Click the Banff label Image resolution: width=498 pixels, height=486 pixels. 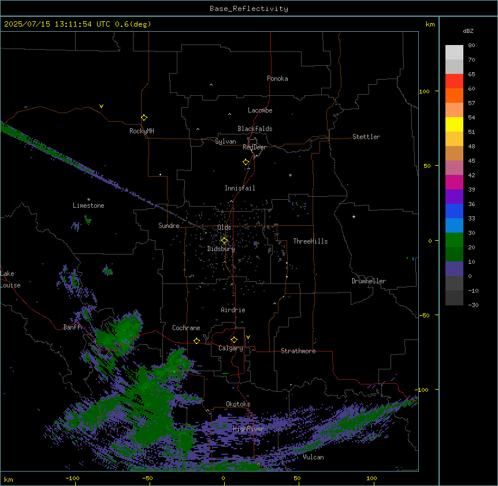(72, 327)
